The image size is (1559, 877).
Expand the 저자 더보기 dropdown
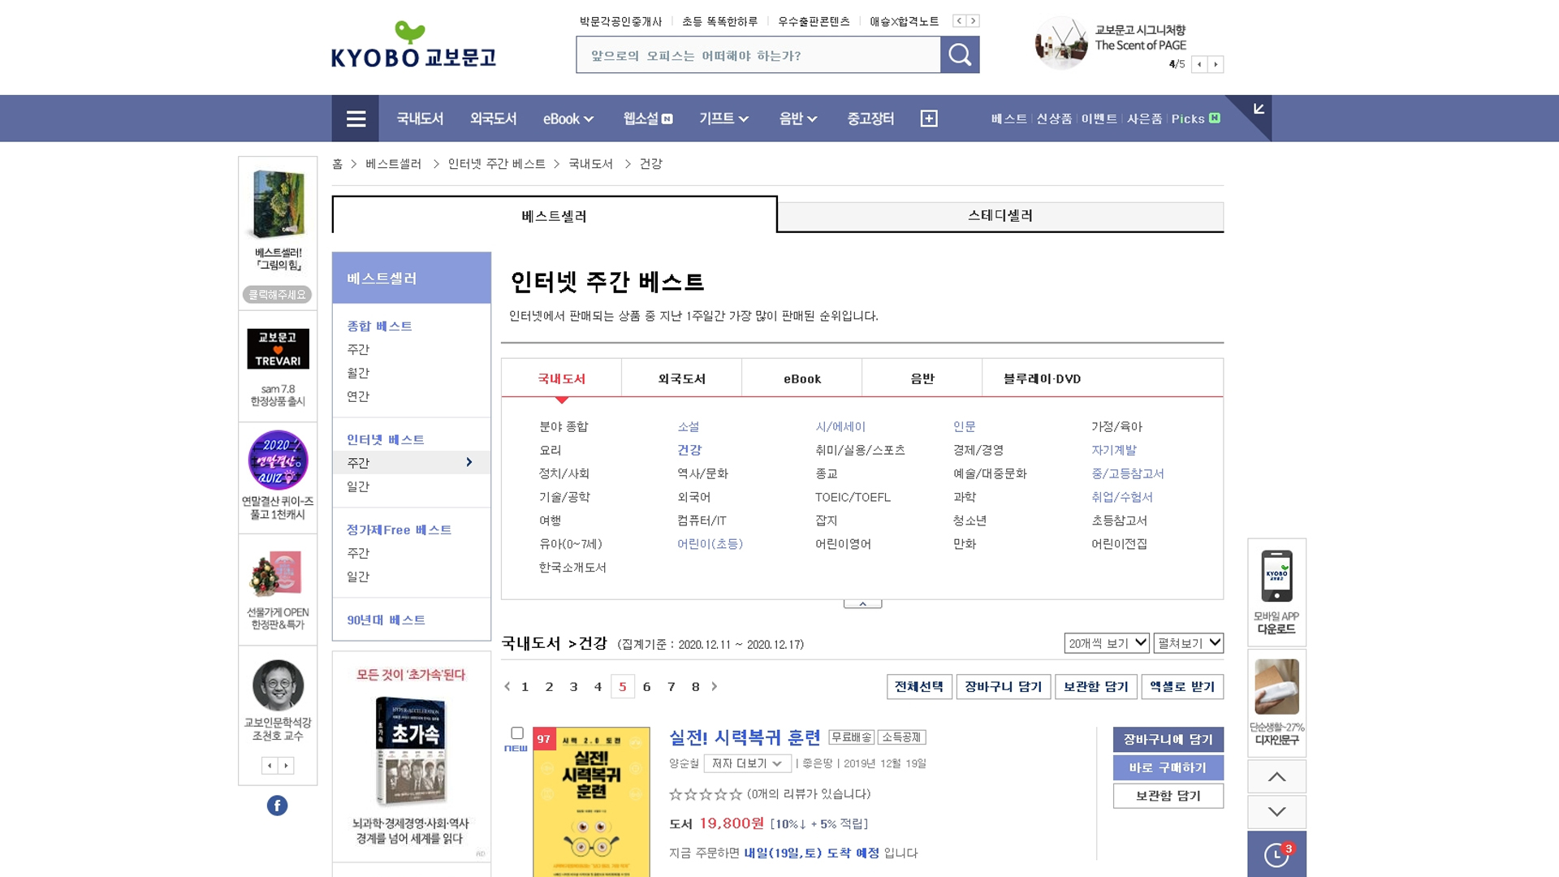point(747,763)
